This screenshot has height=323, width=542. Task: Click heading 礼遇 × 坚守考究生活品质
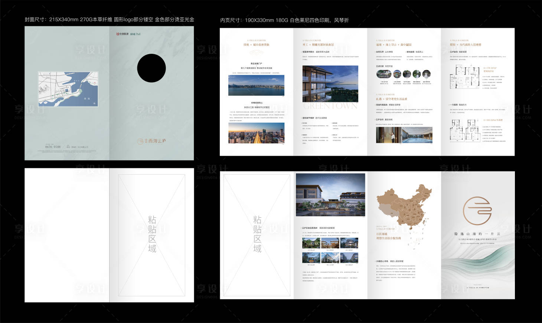click(391, 99)
